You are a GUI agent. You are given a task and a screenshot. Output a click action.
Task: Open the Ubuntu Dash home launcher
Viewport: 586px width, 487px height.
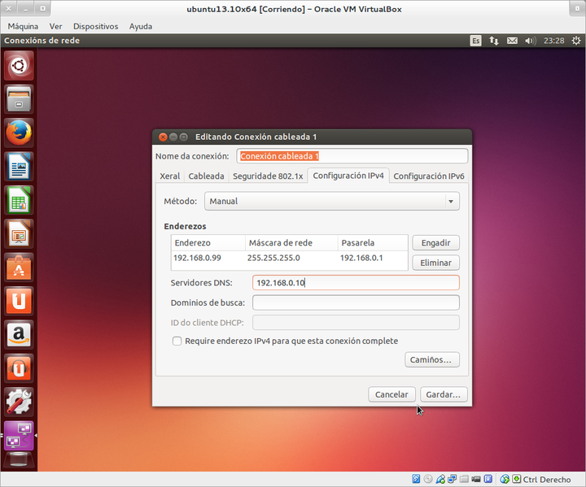[x=19, y=66]
